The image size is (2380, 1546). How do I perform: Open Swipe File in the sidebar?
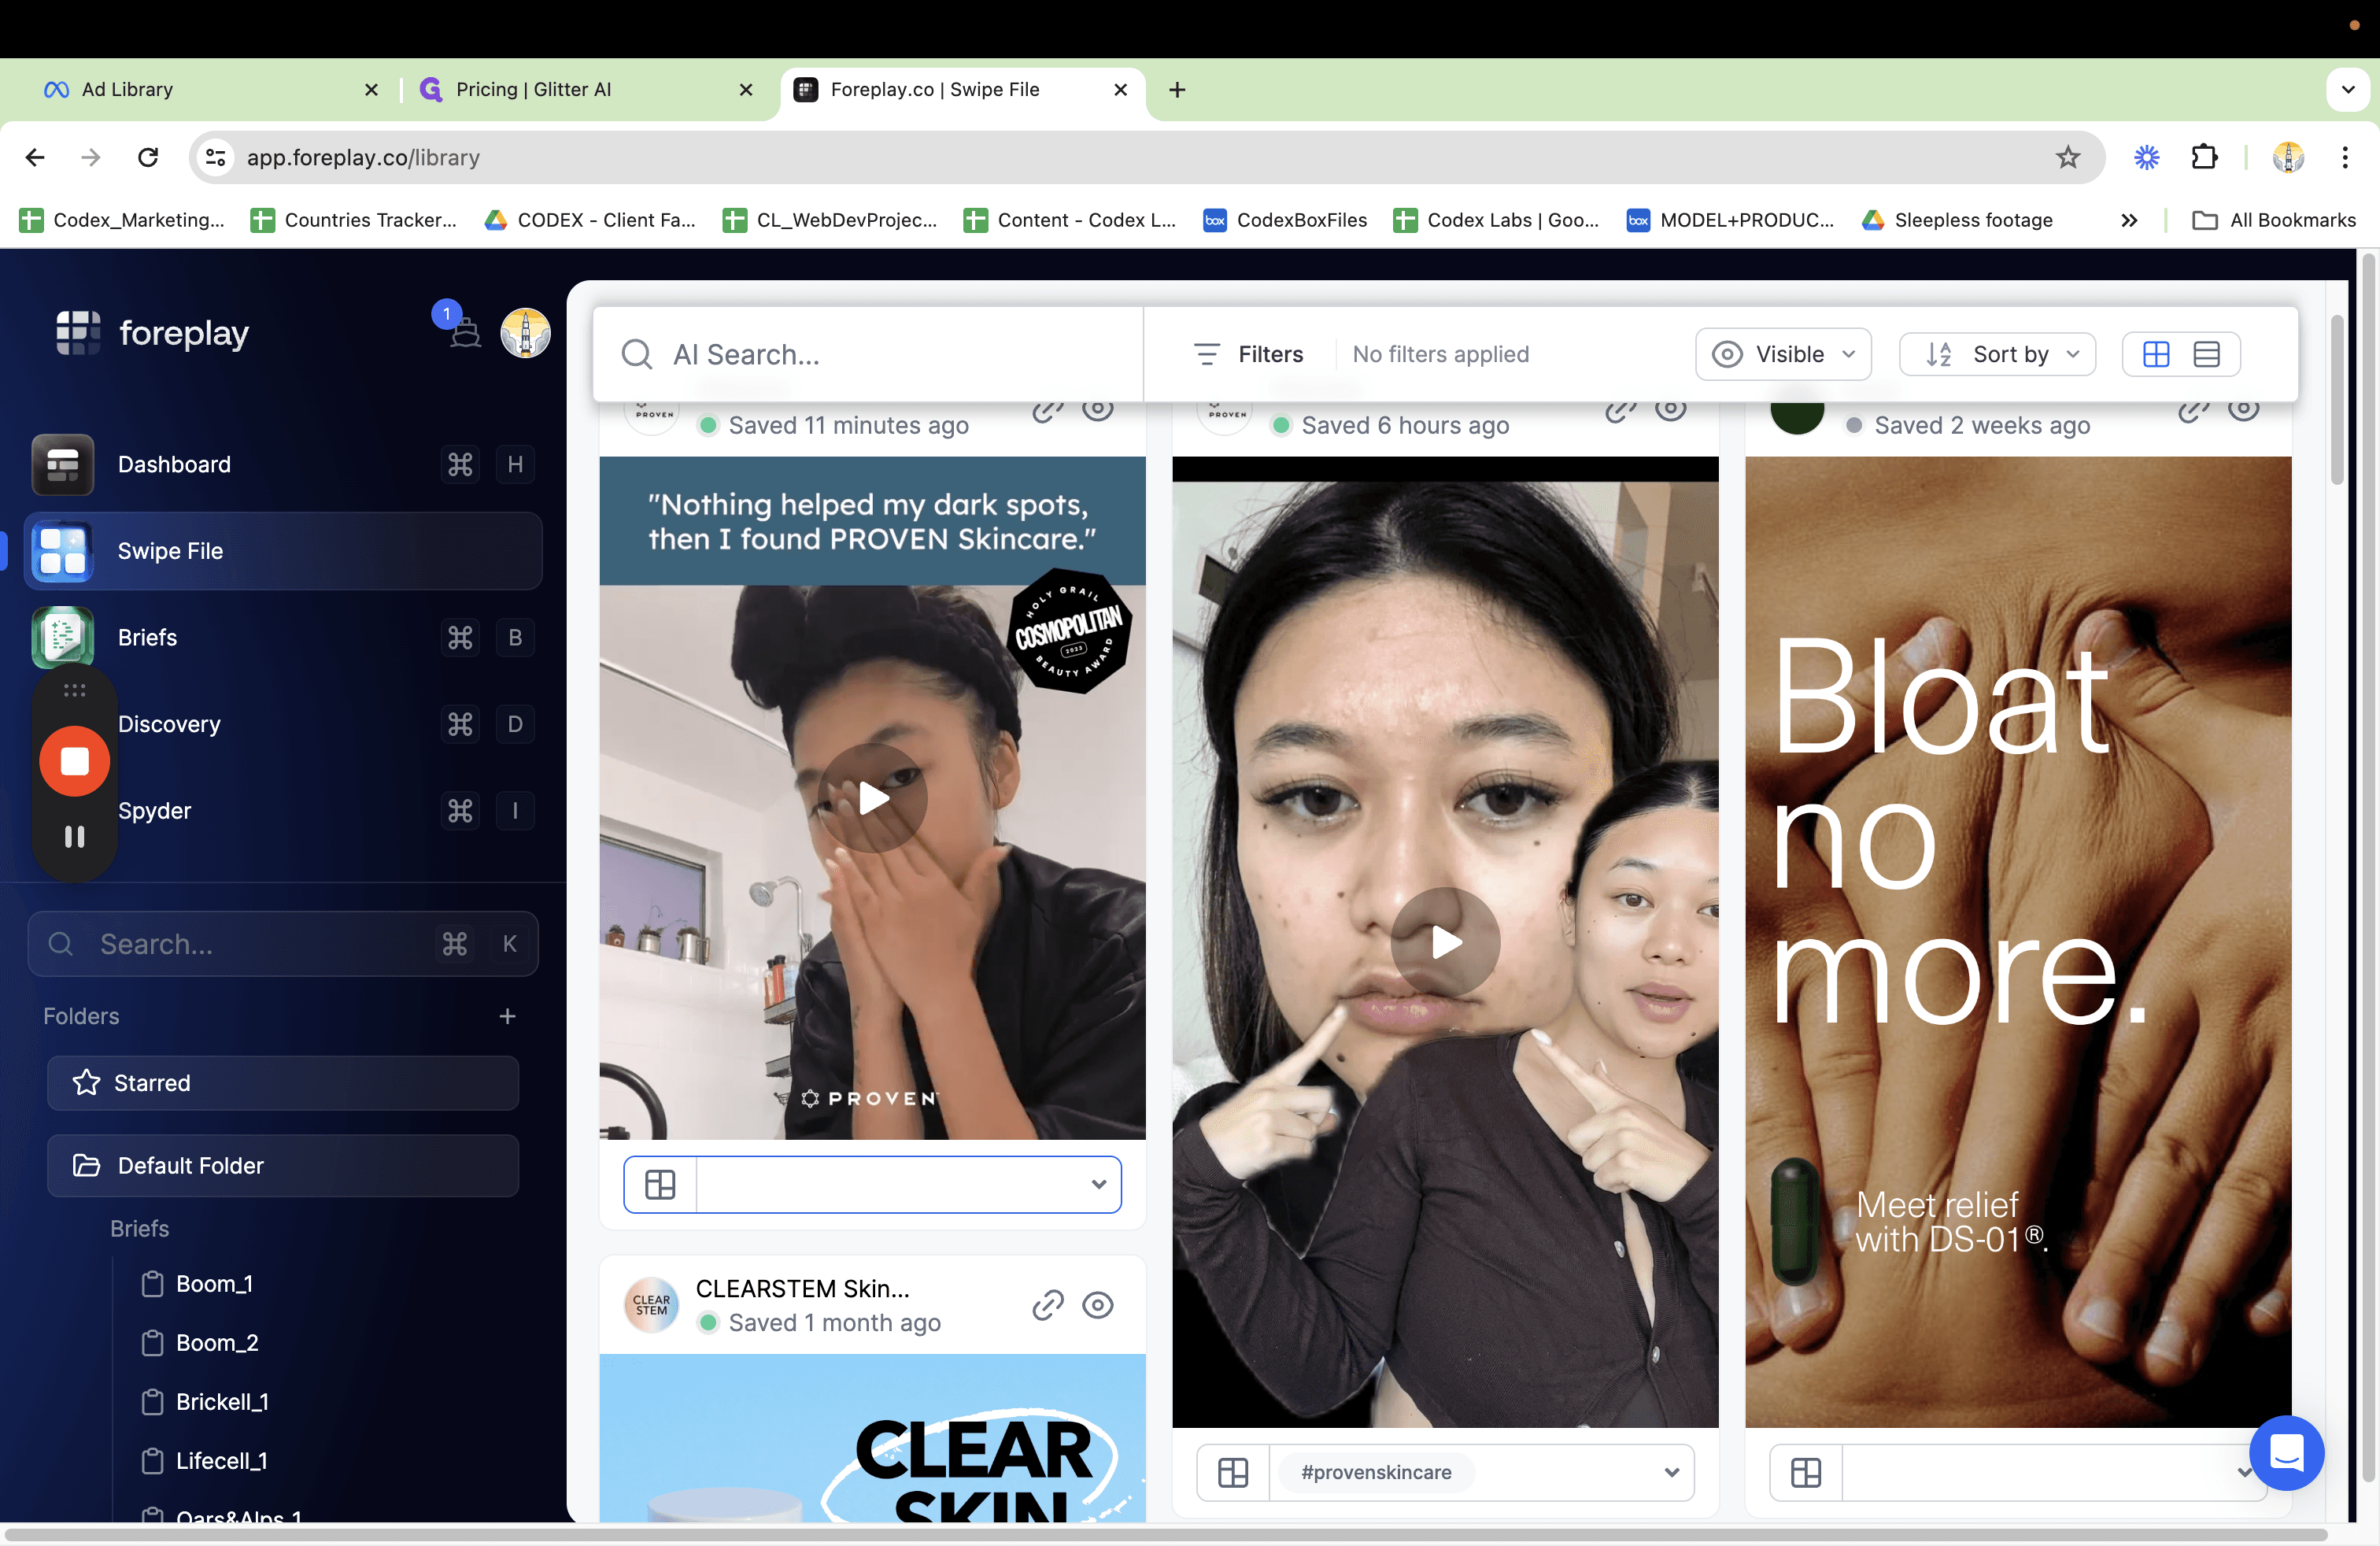pos(283,551)
